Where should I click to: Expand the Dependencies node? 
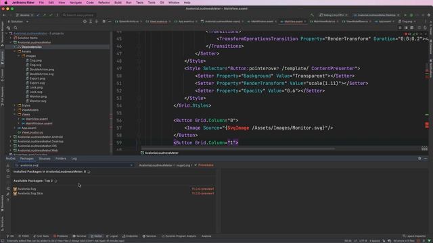[15, 47]
